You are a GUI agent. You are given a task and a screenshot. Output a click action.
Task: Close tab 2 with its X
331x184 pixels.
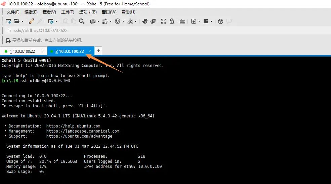click(90, 51)
